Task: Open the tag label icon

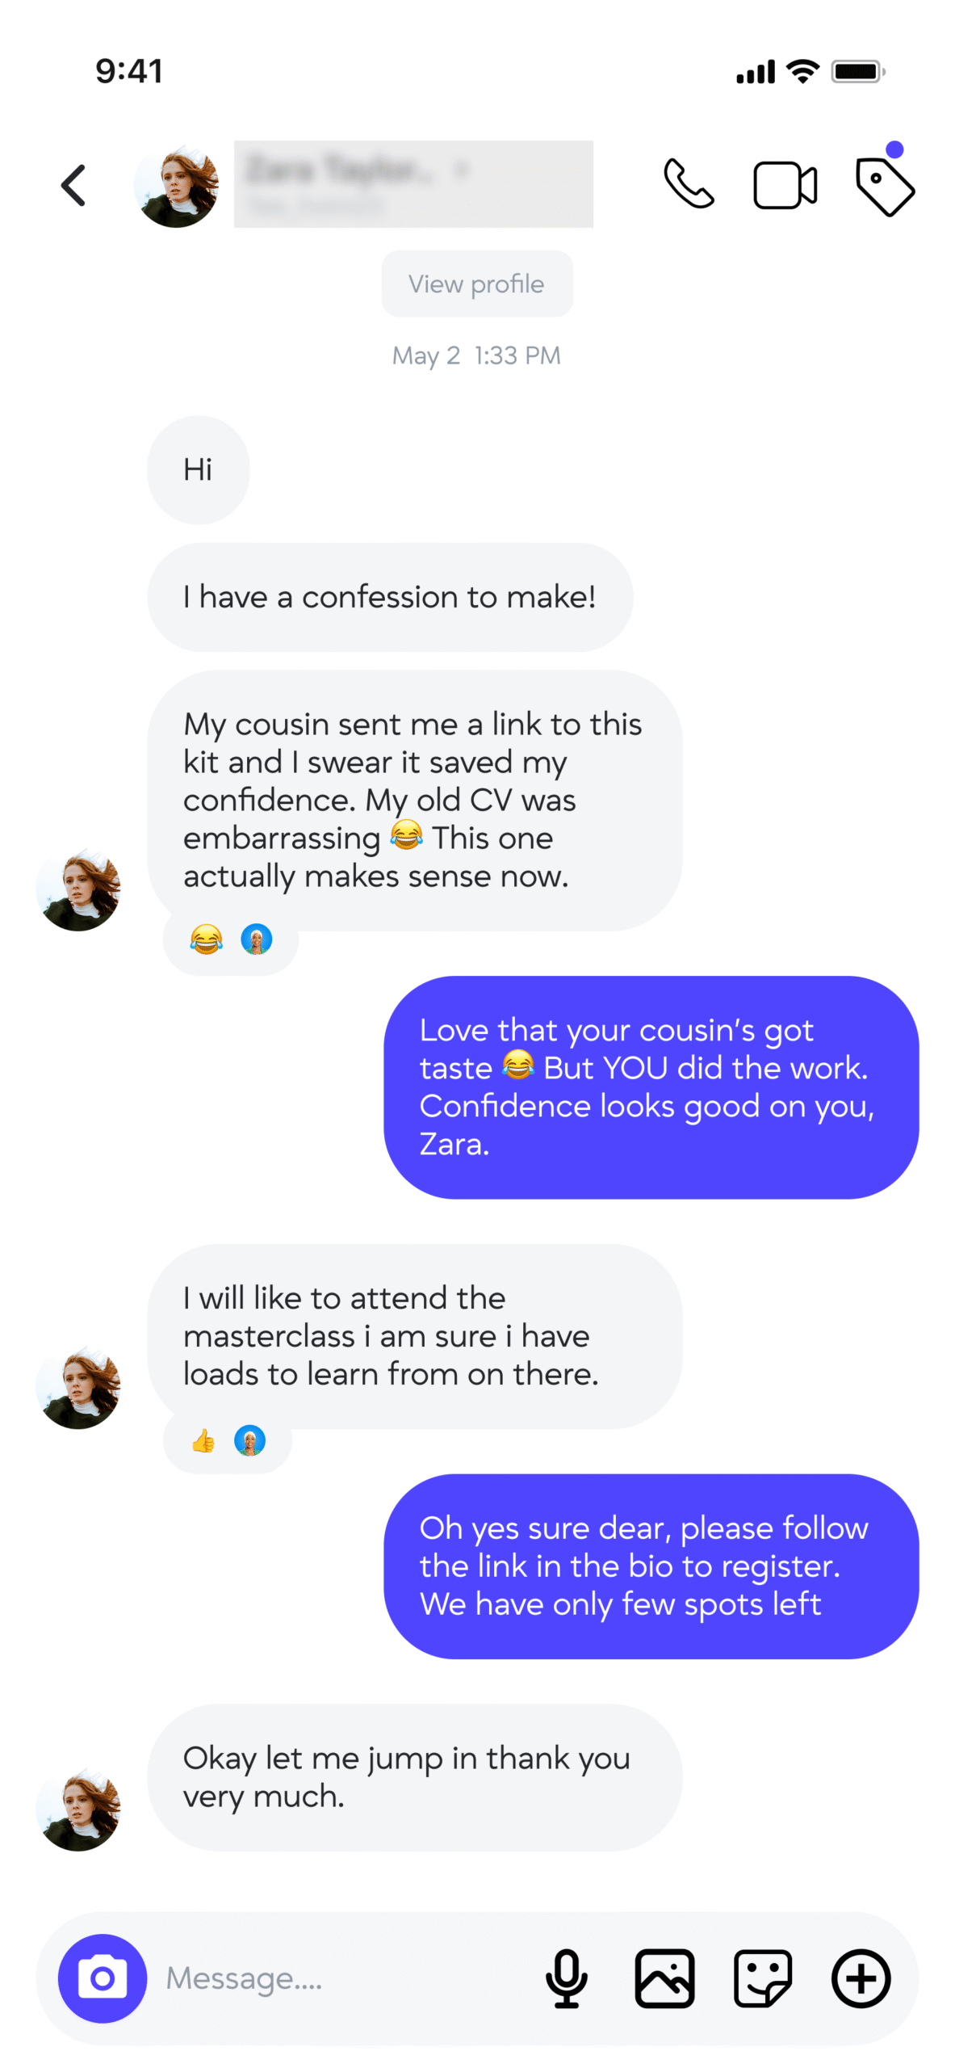Action: [x=884, y=187]
